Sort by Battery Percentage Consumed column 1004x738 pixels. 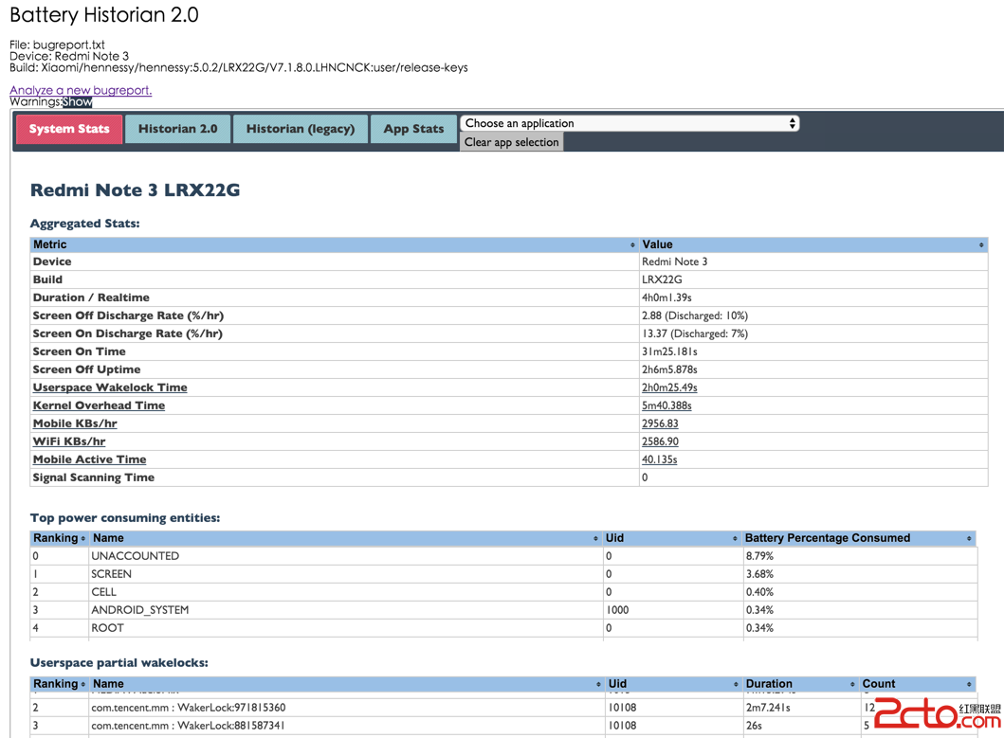pyautogui.click(x=859, y=538)
